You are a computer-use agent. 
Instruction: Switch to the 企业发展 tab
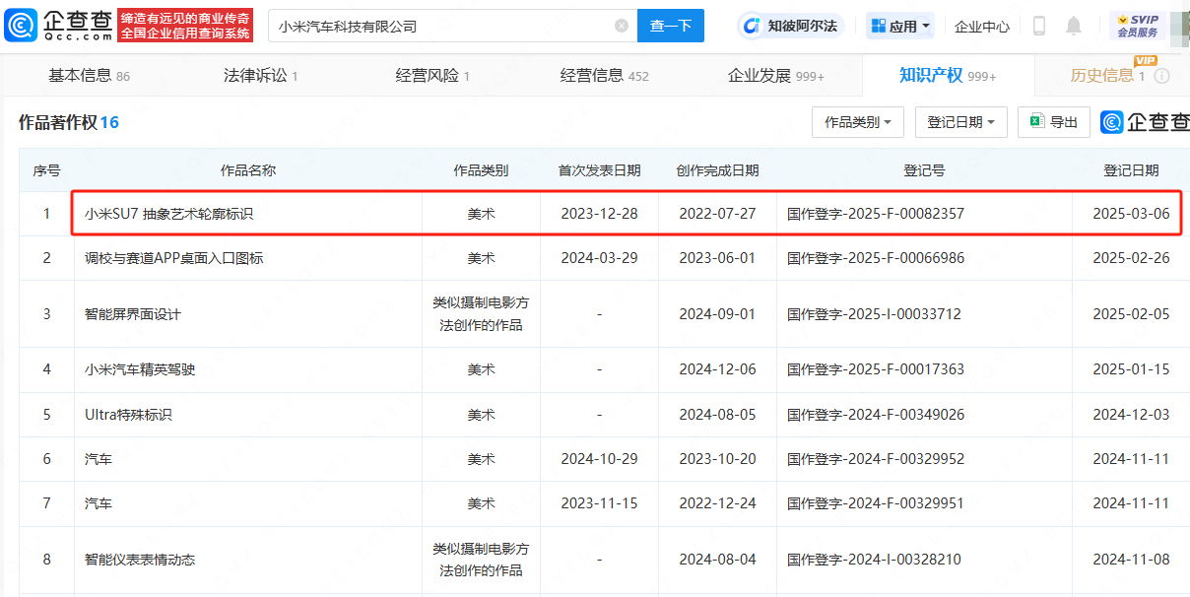[776, 76]
